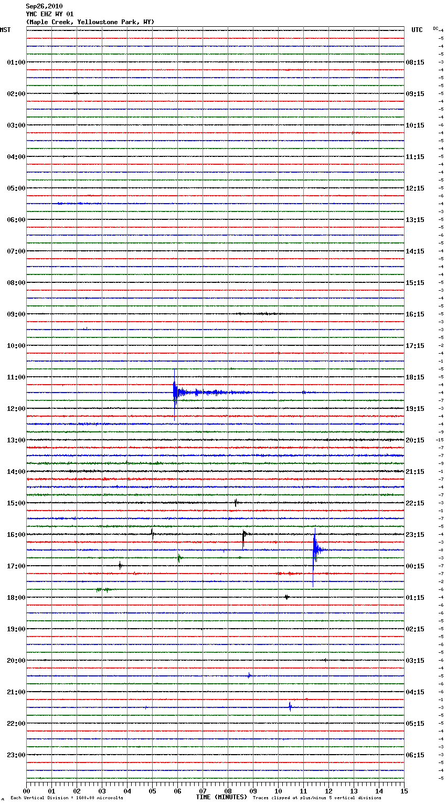Click the 06 minute axis tick label

177,791
